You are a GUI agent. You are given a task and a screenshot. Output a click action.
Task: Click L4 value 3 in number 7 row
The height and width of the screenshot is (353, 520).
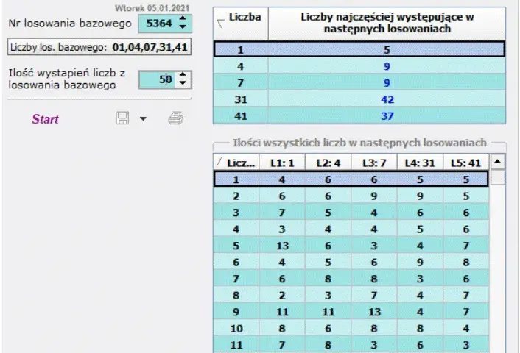[420, 279]
